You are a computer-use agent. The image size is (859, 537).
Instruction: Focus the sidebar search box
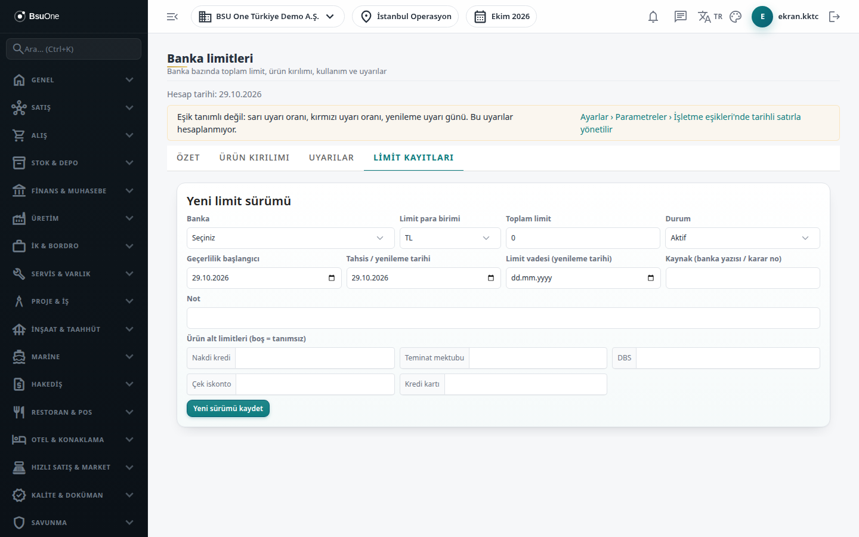pos(74,49)
